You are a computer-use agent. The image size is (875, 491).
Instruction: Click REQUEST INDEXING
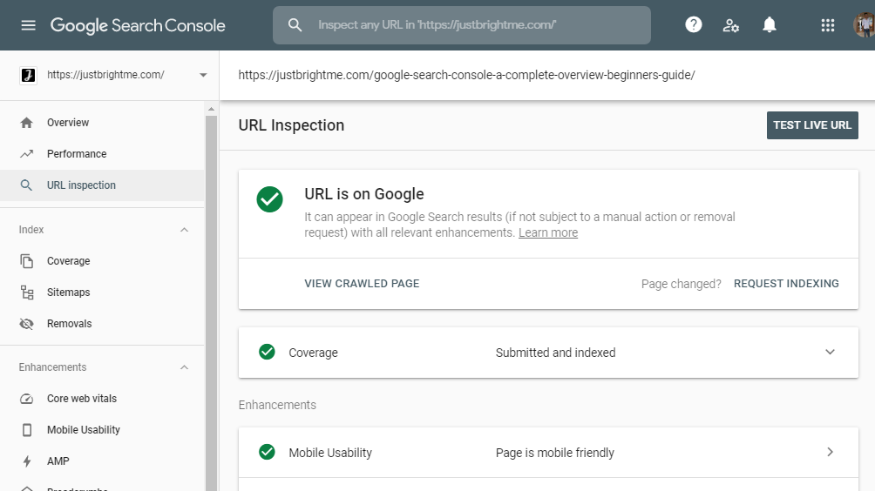[786, 284]
